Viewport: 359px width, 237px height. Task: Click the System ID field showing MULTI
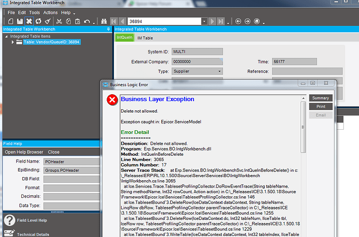coord(197,52)
